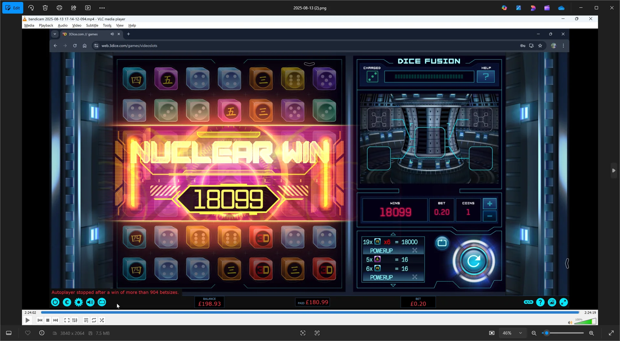Open the Help menu in VLC
The width and height of the screenshot is (620, 341).
(x=132, y=25)
